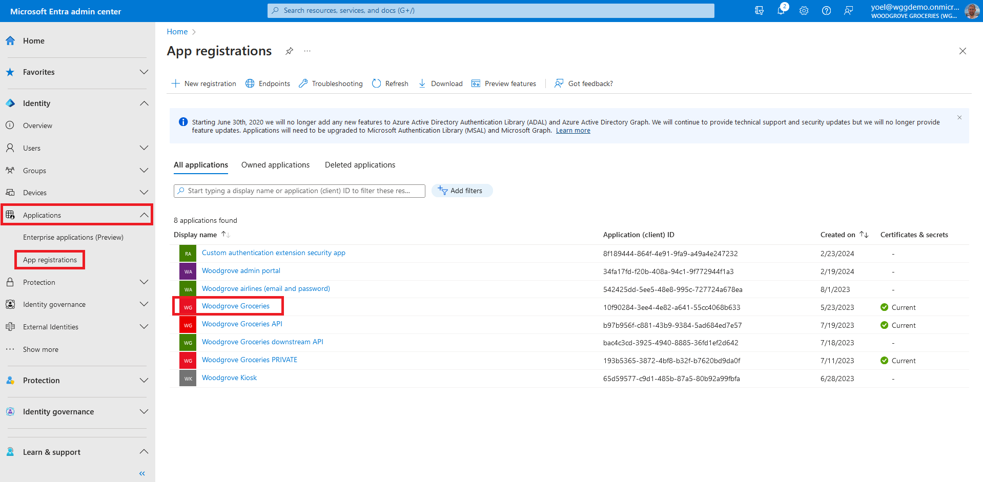983x482 pixels.
Task: Click the help question mark icon
Action: coord(826,11)
